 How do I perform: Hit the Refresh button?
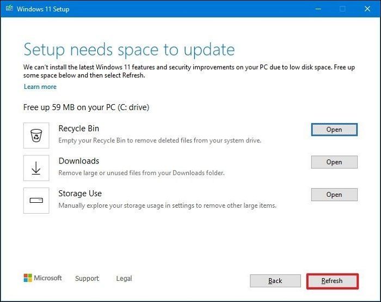click(332, 281)
